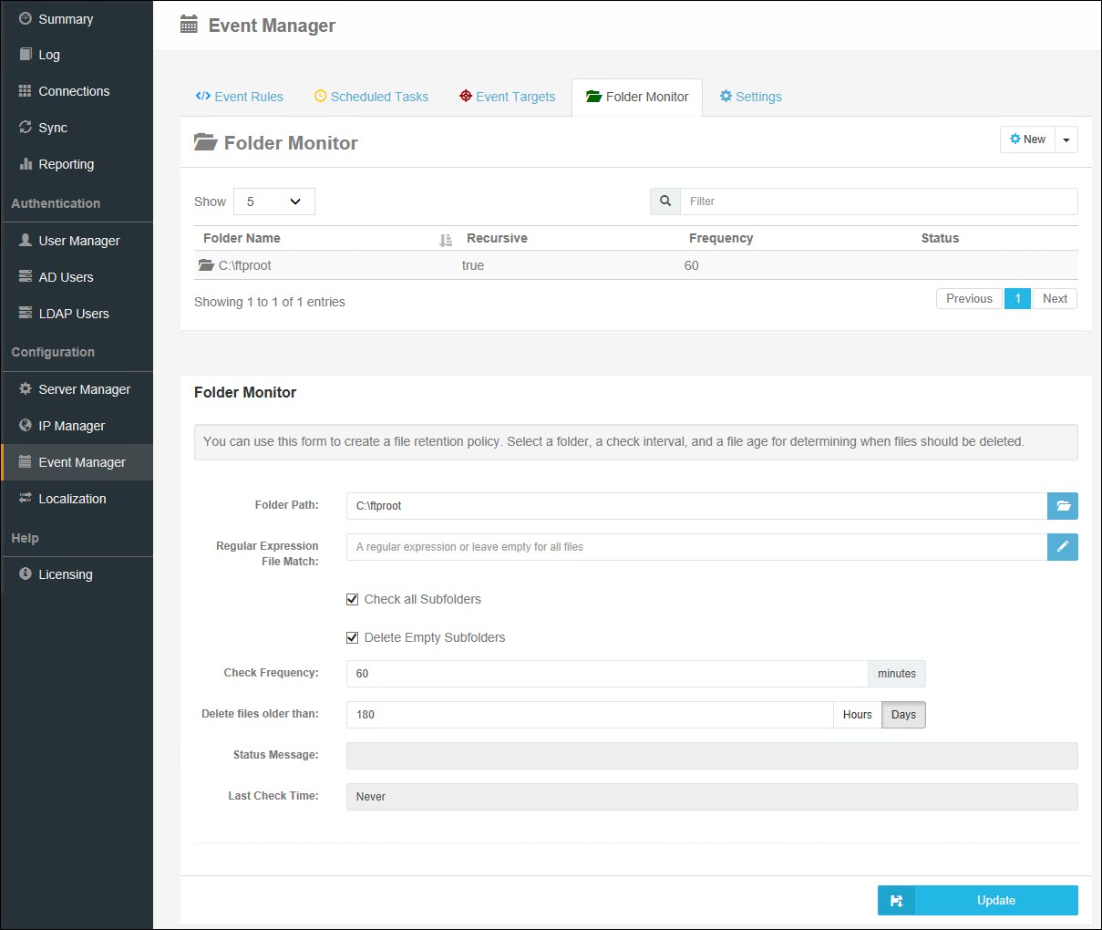Select the Sync icon in the sidebar

(x=25, y=128)
